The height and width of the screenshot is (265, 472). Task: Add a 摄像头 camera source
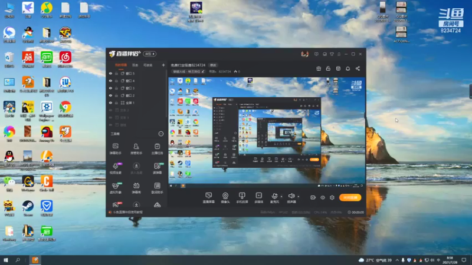[225, 198]
